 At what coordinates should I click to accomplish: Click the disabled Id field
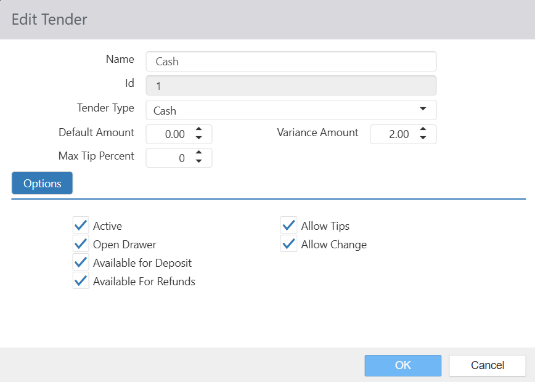pos(291,86)
